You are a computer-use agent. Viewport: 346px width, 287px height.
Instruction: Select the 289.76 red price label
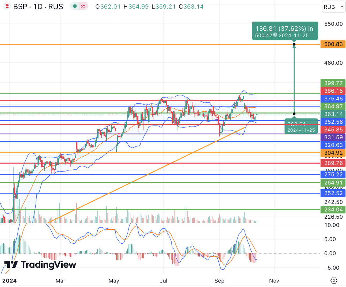333,163
